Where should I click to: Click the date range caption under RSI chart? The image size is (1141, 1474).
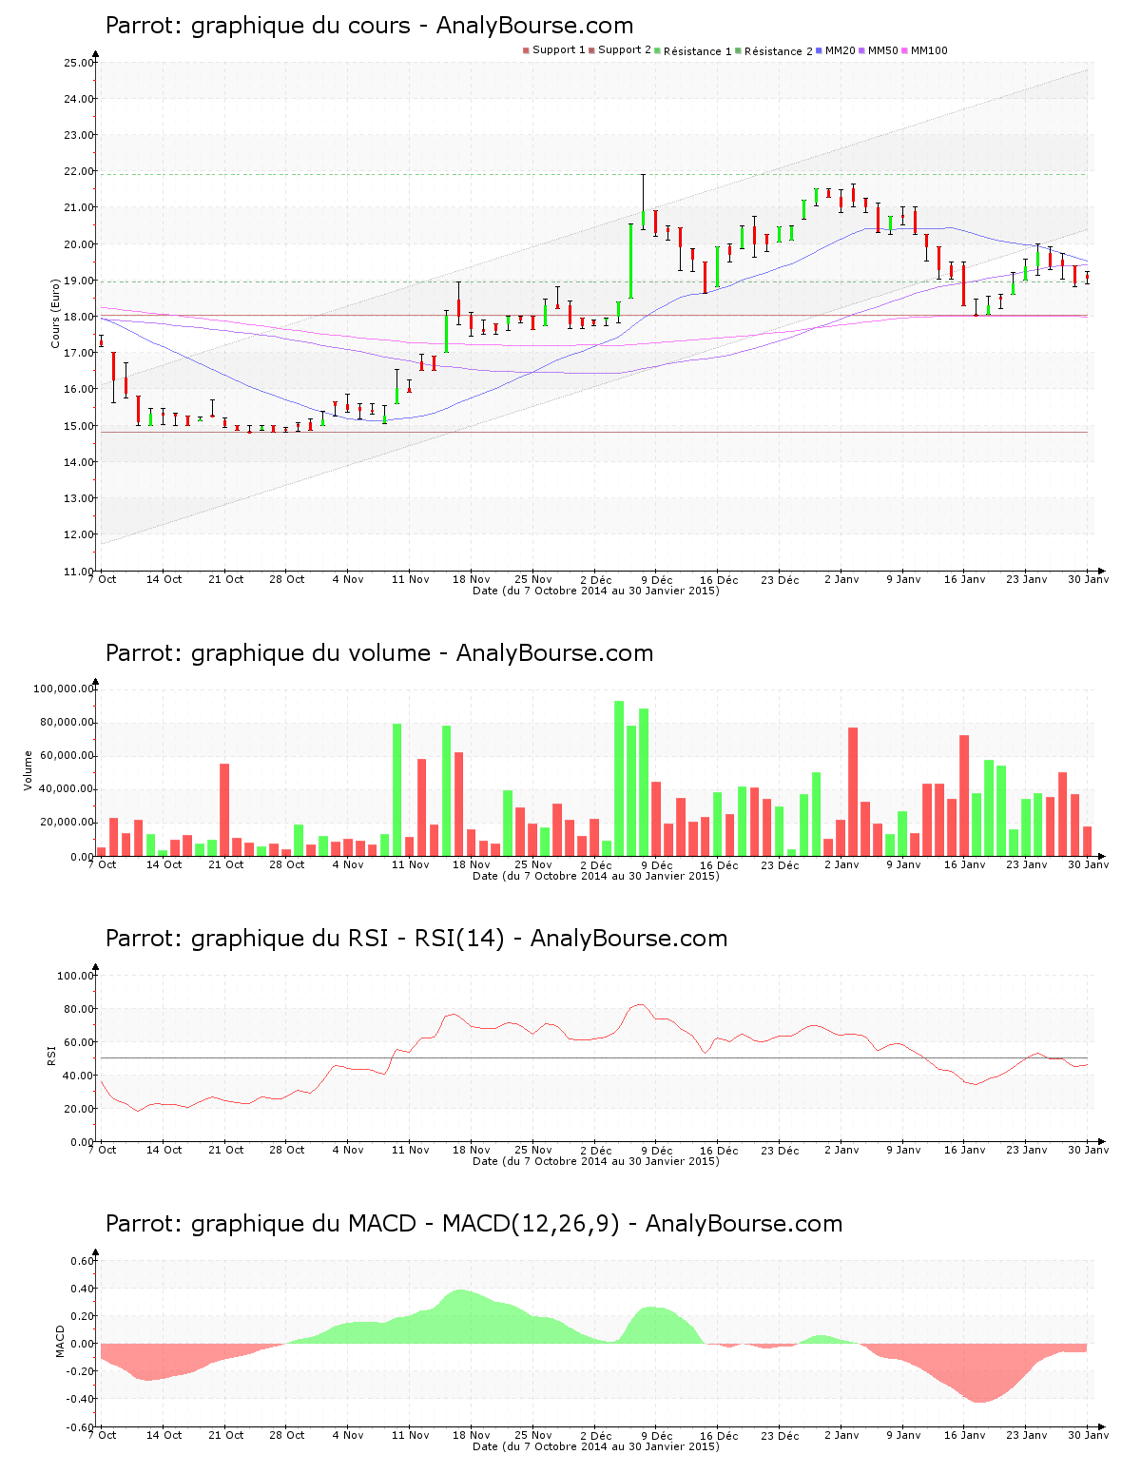596,1161
